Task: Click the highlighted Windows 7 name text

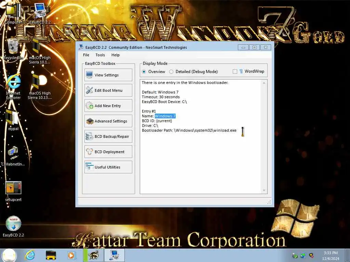Action: tap(165, 116)
